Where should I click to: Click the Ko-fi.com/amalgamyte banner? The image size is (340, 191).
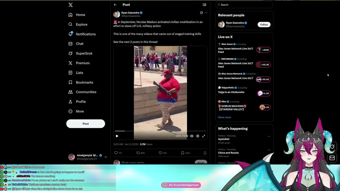pyautogui.click(x=181, y=185)
